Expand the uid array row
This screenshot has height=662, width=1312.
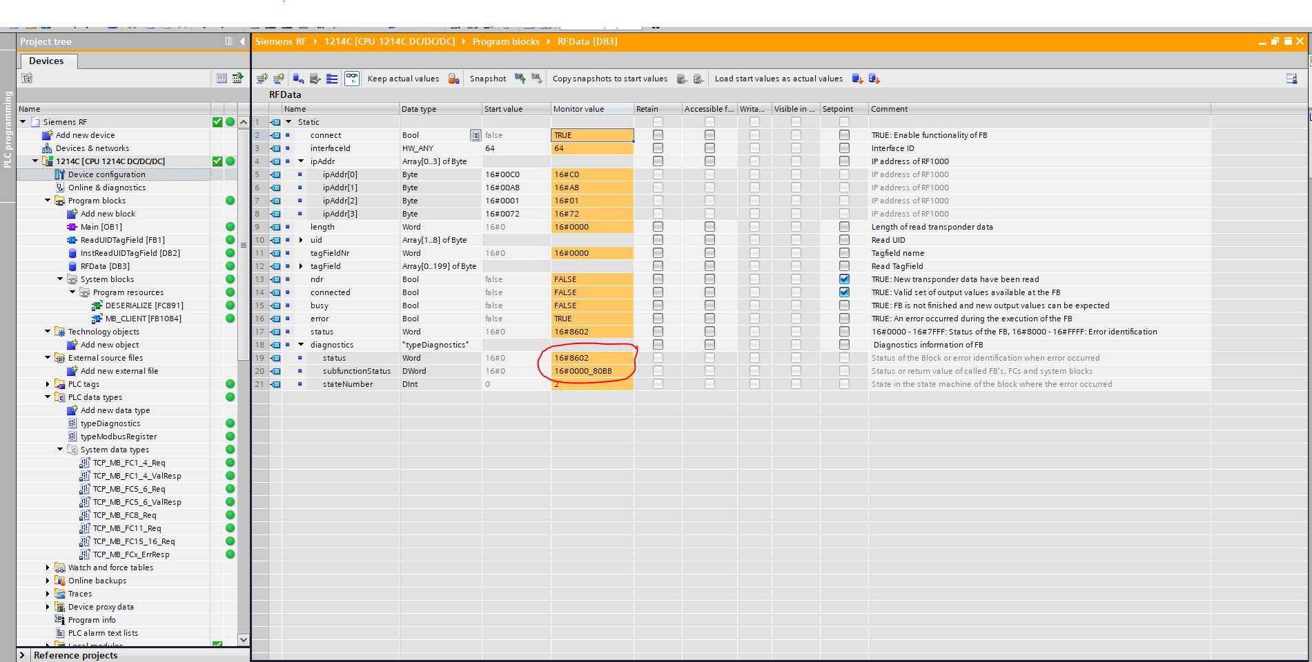(301, 240)
